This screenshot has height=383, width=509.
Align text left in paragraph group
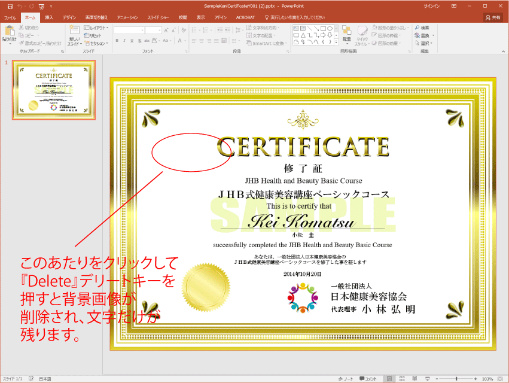[194, 41]
